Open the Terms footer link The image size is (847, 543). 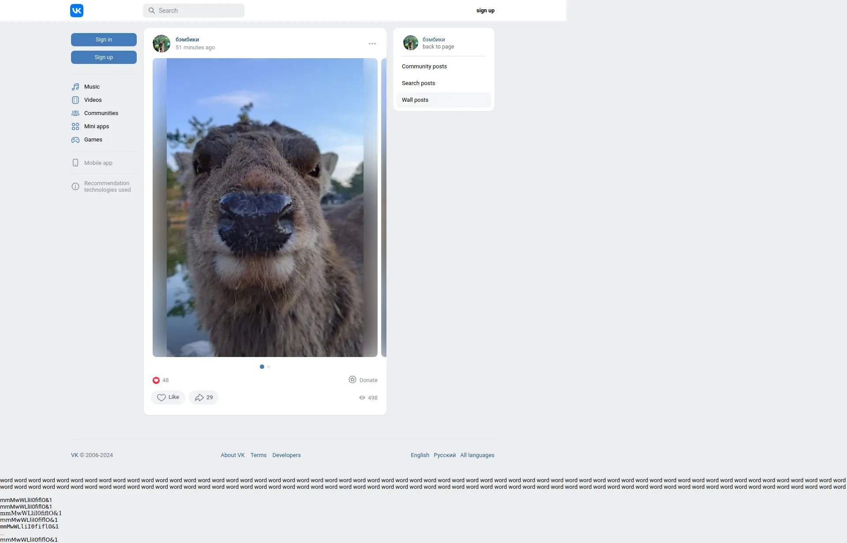click(x=258, y=455)
